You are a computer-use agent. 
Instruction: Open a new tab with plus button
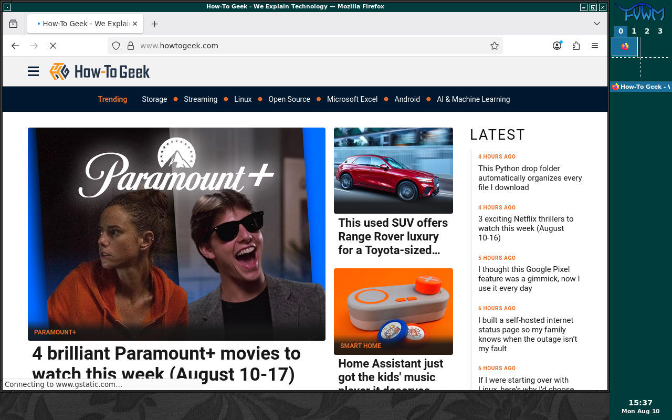coord(154,24)
